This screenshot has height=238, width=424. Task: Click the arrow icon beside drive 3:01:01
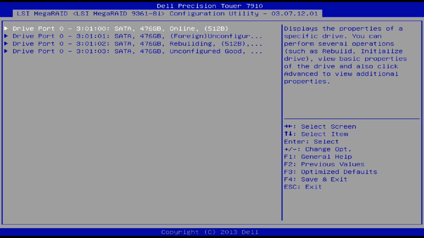pos(6,36)
